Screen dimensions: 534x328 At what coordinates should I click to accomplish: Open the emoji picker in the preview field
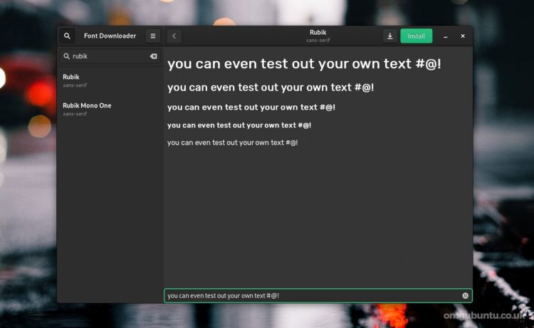coord(465,296)
